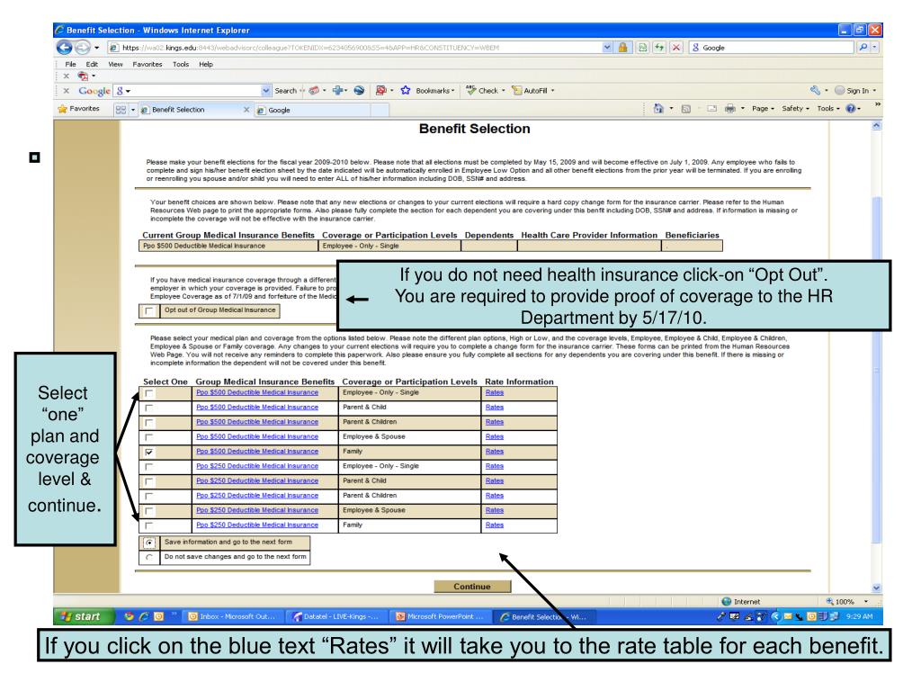Close the Benefit Selection tab
Viewport: 921px width, 691px height.
tap(246, 110)
